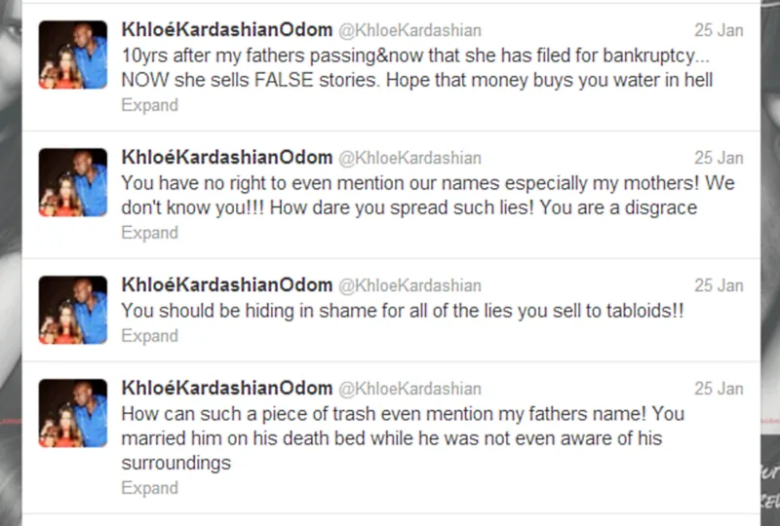Click avatar beside the 'You are a disgrace' tweet
This screenshot has width=780, height=526.
pyautogui.click(x=73, y=182)
